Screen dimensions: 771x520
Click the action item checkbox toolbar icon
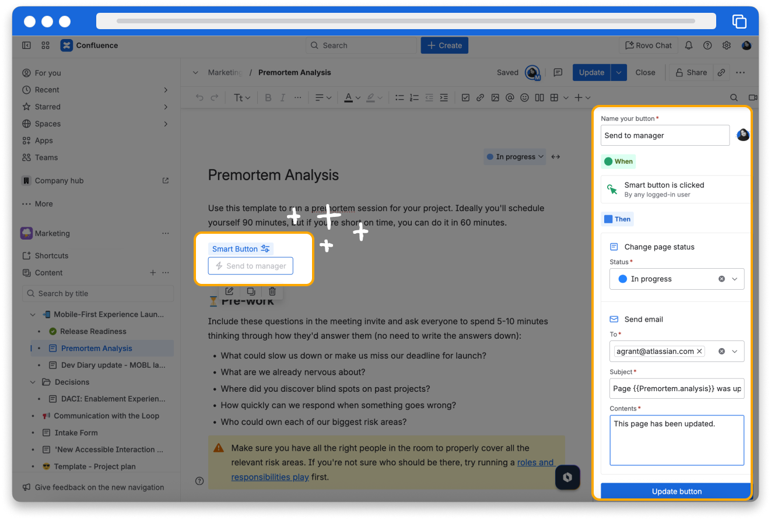[x=465, y=98]
